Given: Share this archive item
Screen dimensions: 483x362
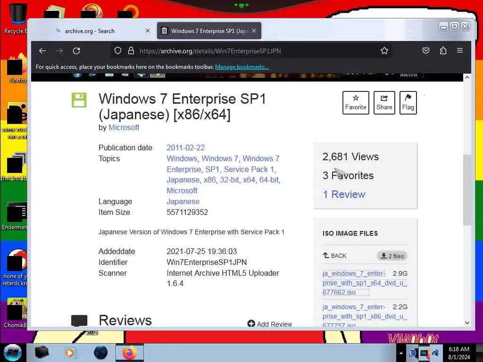Looking at the screenshot, I should point(384,102).
